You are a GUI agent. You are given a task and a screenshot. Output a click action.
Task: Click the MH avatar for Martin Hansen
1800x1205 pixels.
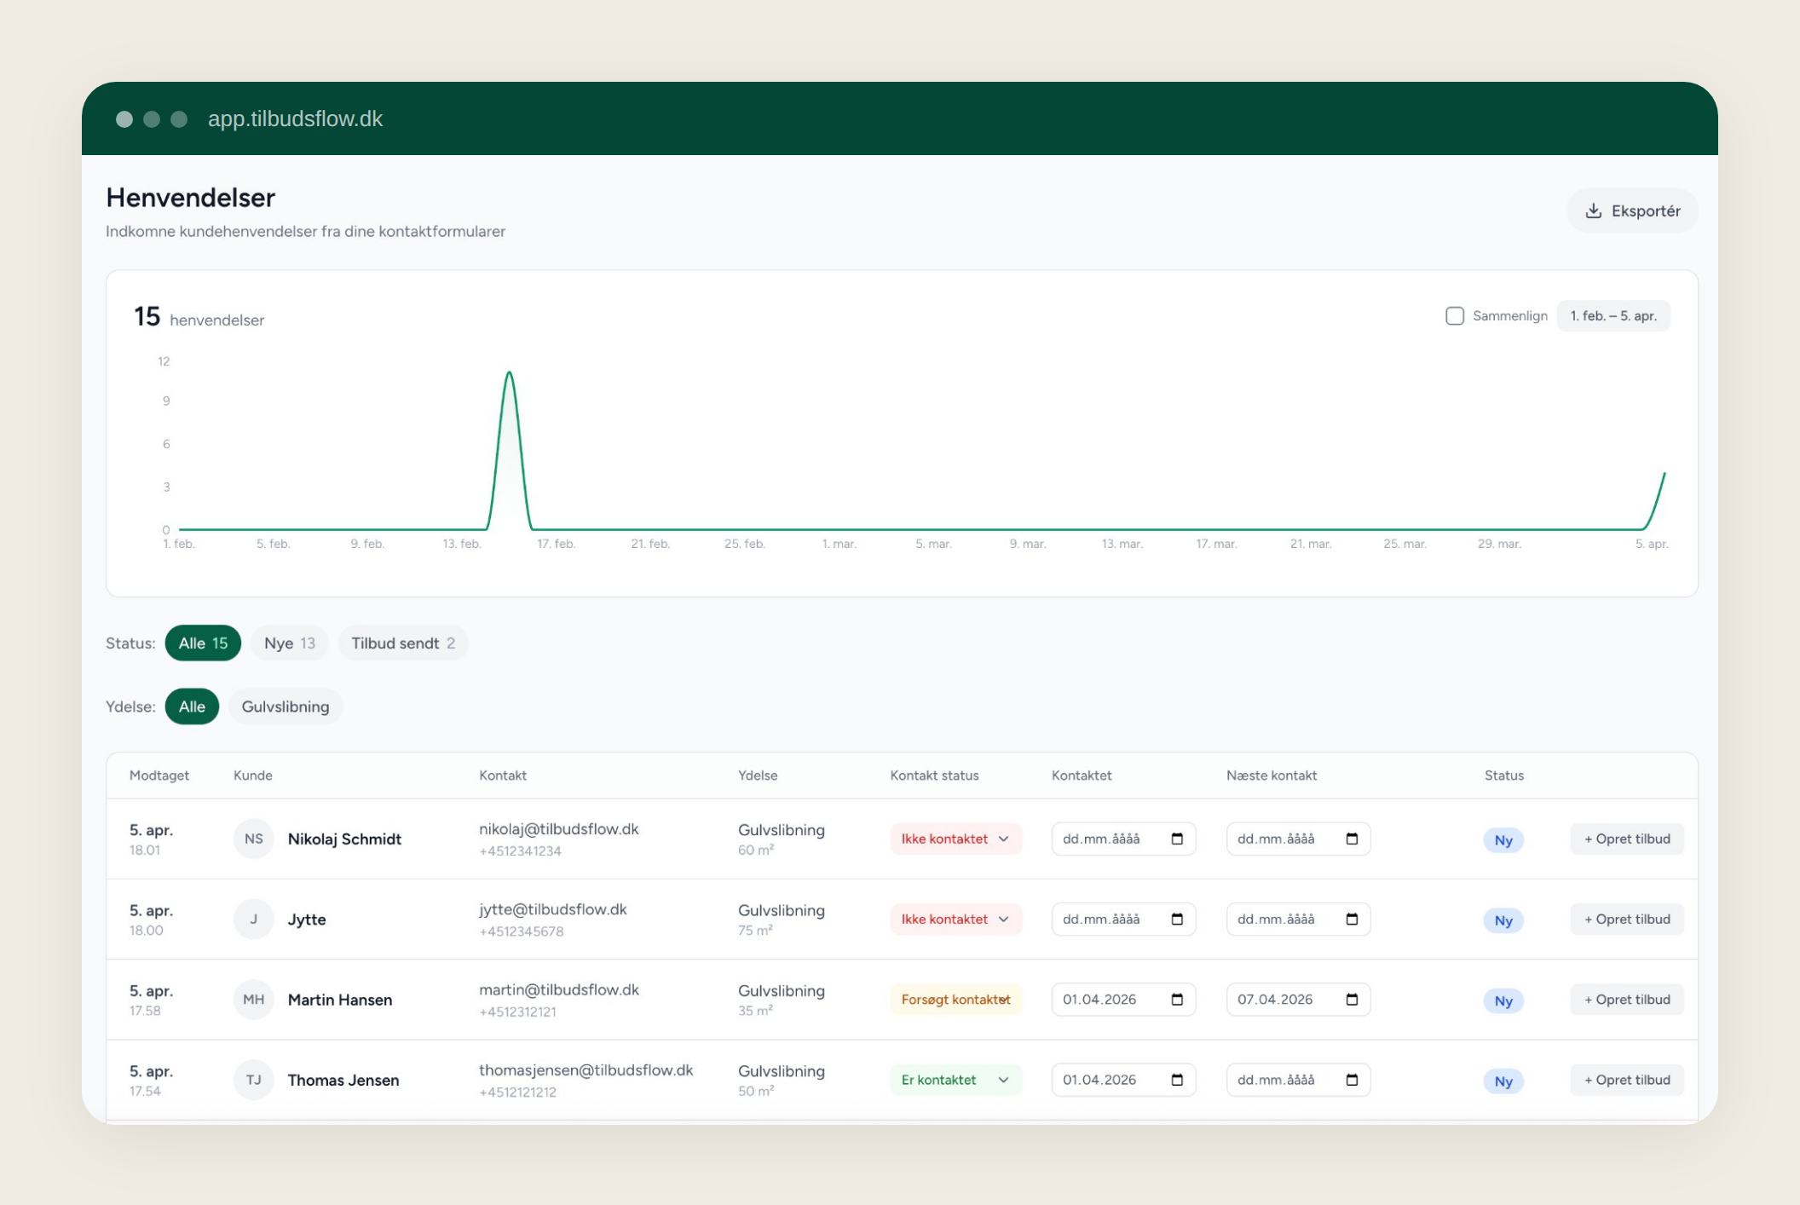click(x=254, y=1000)
